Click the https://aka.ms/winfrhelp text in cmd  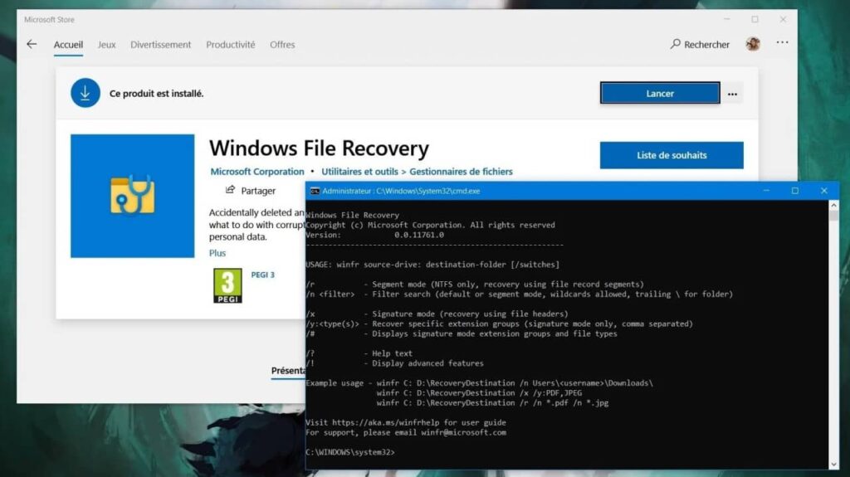(x=386, y=422)
